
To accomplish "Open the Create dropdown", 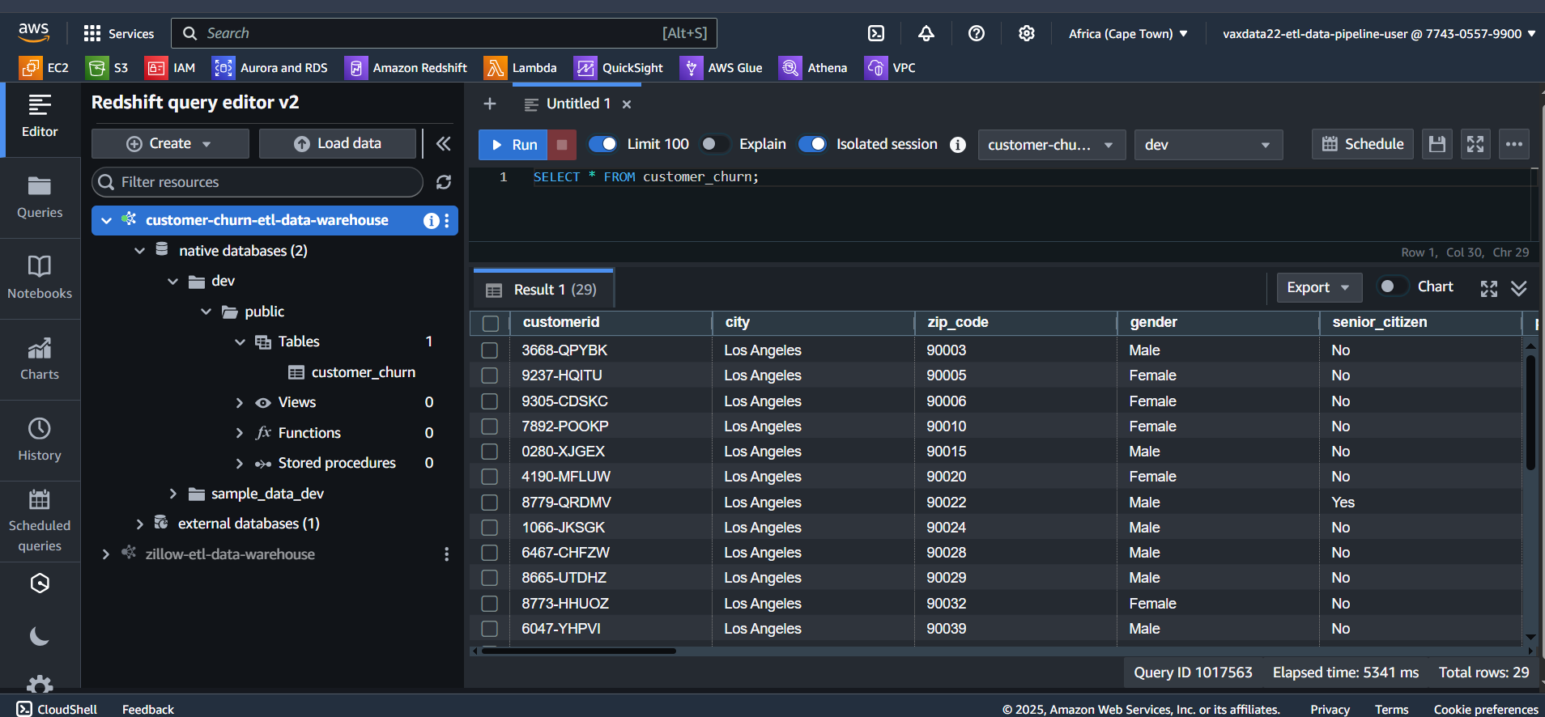I will [170, 143].
